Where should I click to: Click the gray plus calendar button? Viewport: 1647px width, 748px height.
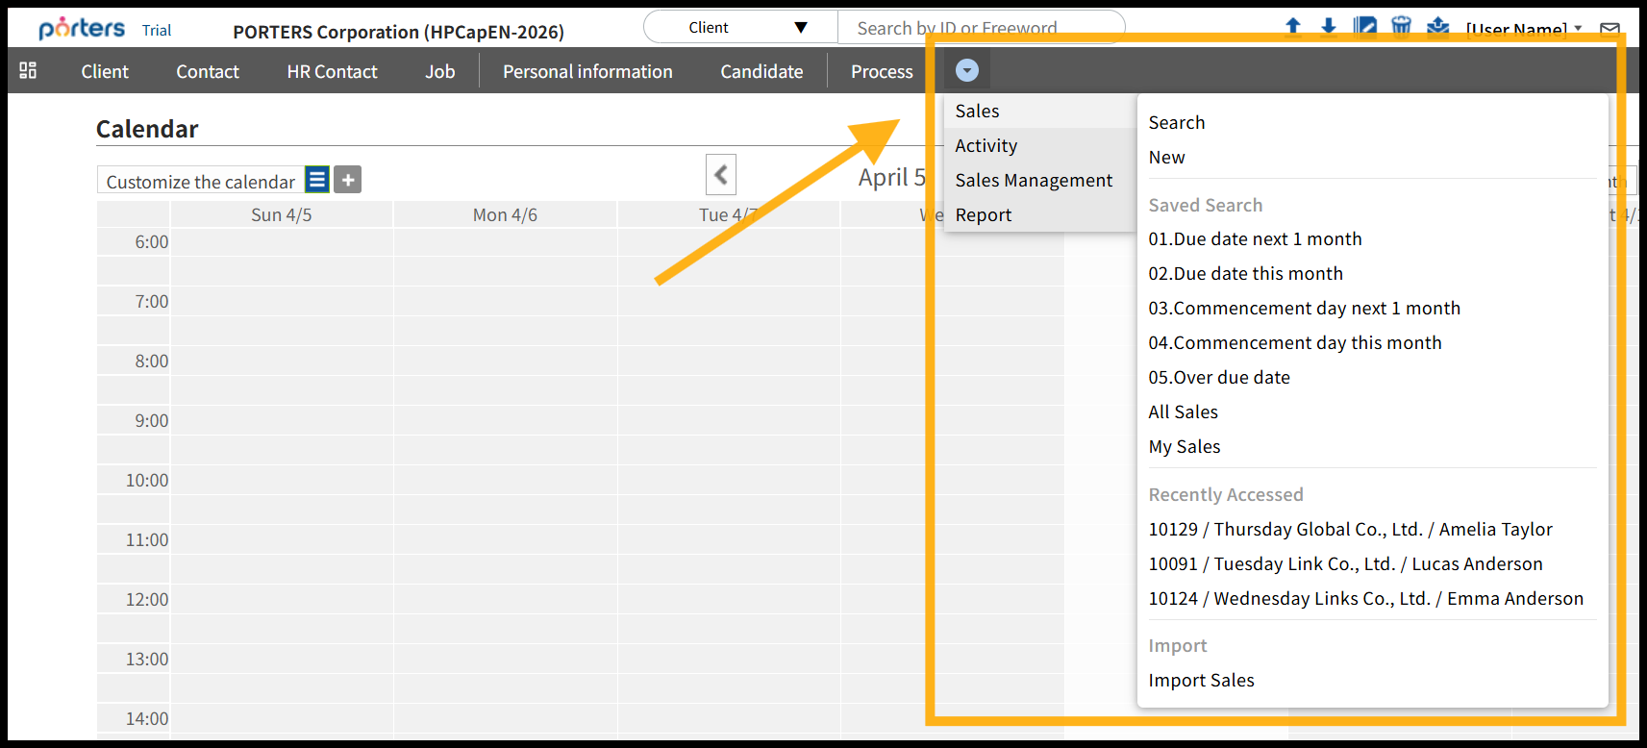(x=348, y=180)
